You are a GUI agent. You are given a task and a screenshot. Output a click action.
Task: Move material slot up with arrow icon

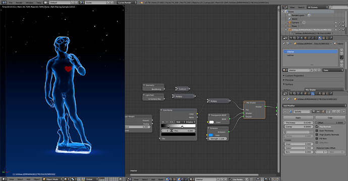coord(341,62)
